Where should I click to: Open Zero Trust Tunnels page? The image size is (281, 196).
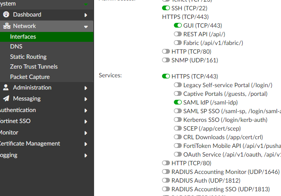34,67
